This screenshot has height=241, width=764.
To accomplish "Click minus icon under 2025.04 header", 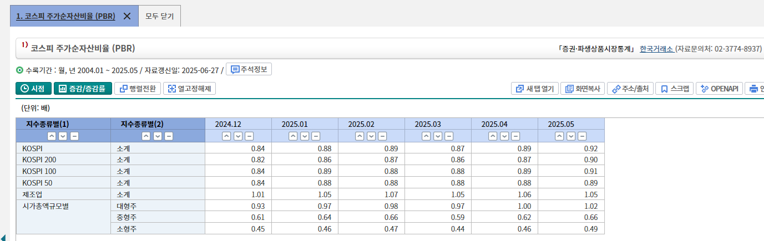I will click(x=516, y=136).
